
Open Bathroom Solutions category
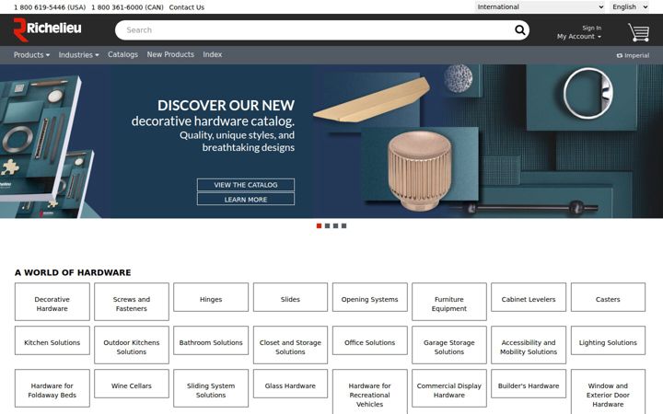[x=211, y=340]
